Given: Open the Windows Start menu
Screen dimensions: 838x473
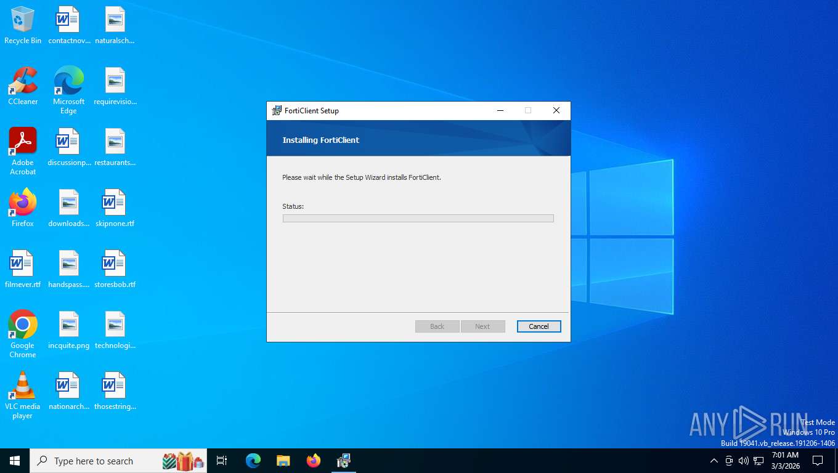Looking at the screenshot, I should pos(15,461).
